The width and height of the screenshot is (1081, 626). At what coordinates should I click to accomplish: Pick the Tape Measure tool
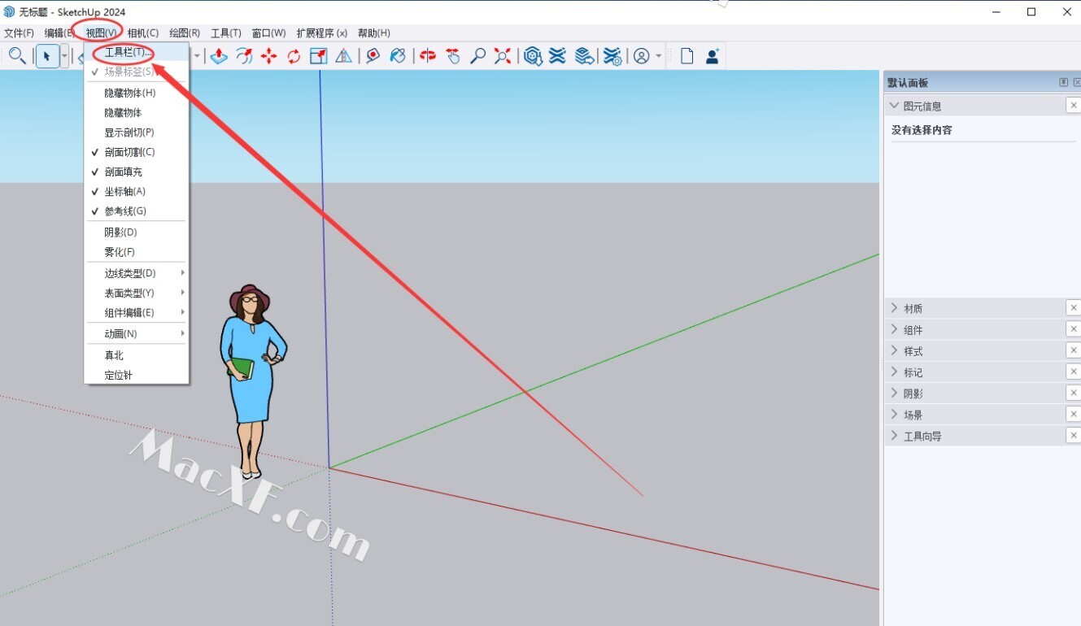(x=373, y=56)
